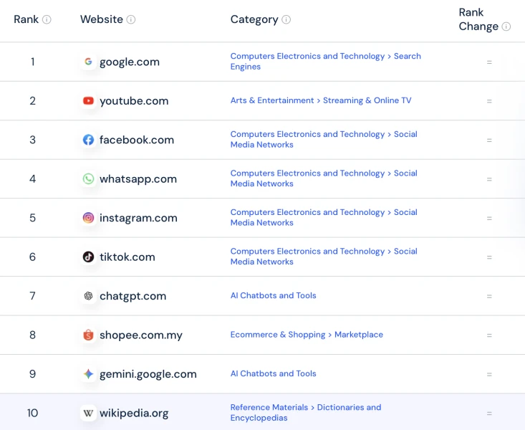Image resolution: width=525 pixels, height=430 pixels.
Task: Click the rank change equals sign for youtube.com
Action: click(489, 101)
